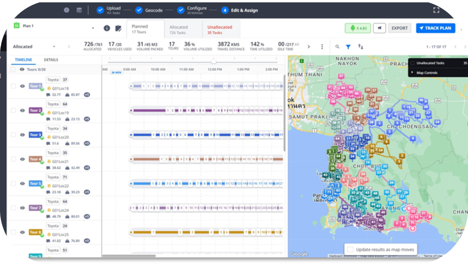Open the Plan 1 selector dropdown
468x265 pixels.
[x=93, y=28]
